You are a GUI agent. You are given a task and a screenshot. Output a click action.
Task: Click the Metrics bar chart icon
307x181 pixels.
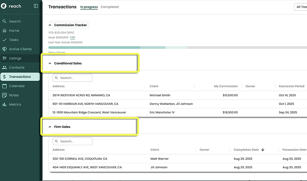click(x=4, y=105)
